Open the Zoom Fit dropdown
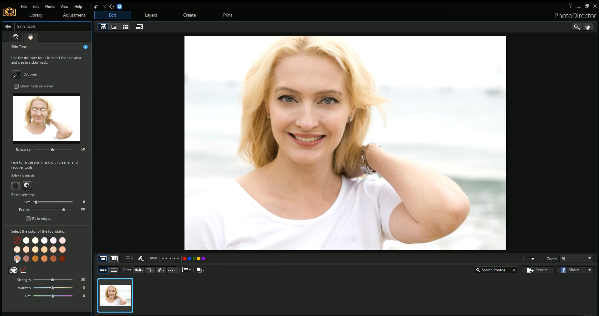The image size is (599, 316). click(x=576, y=259)
